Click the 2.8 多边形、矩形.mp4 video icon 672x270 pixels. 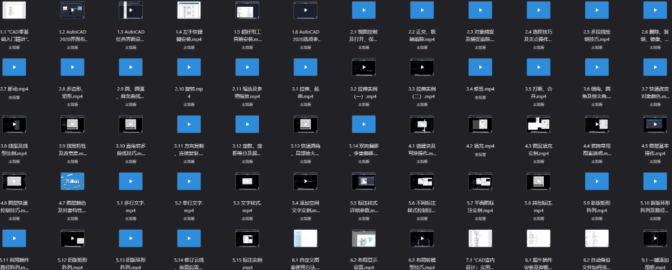tap(72, 67)
